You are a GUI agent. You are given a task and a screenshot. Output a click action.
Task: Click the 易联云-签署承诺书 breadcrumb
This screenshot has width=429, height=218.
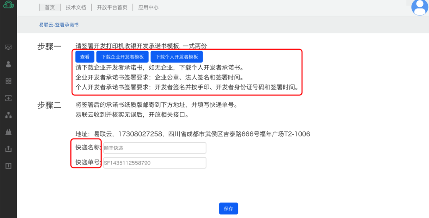click(x=59, y=25)
